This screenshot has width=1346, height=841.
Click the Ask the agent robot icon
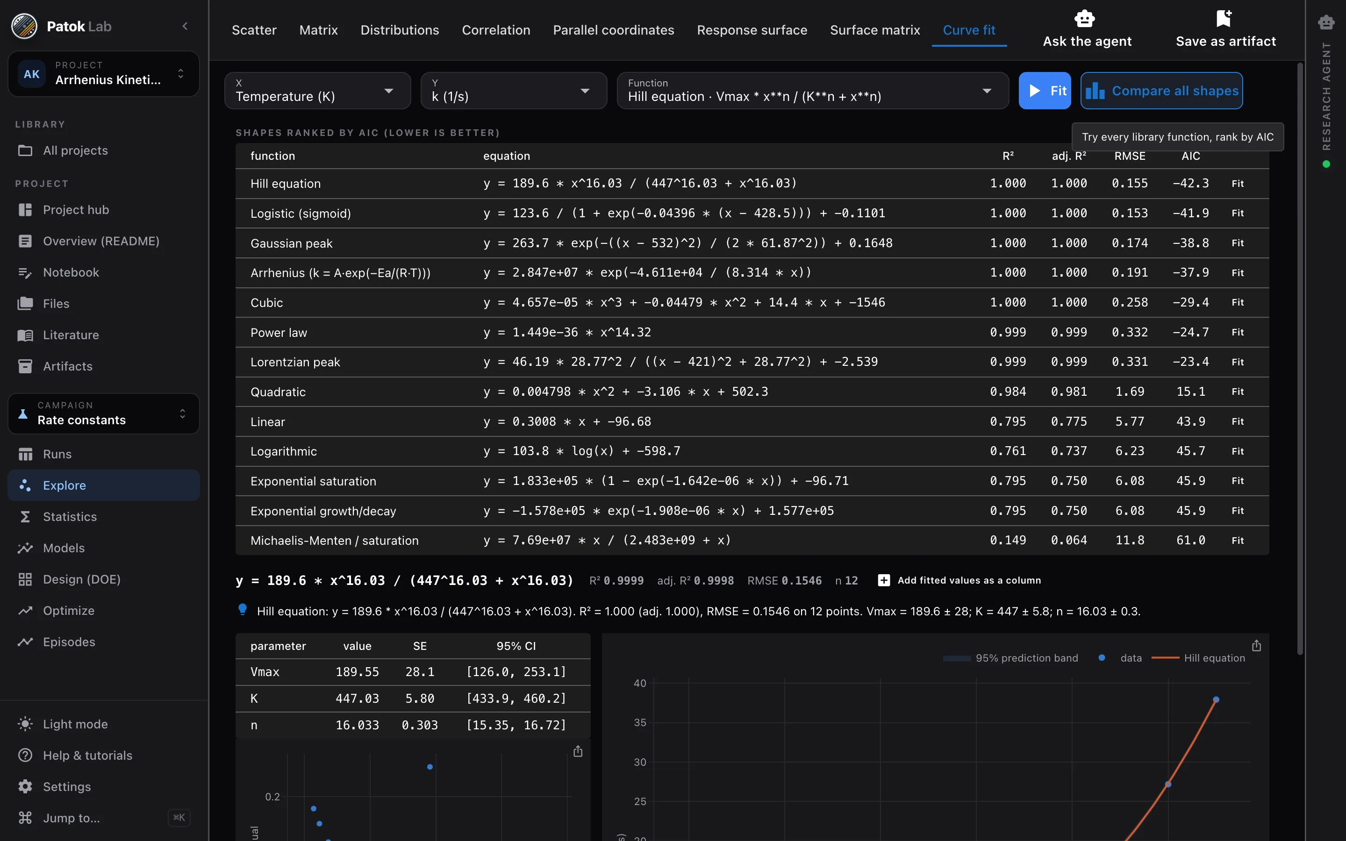click(1085, 18)
